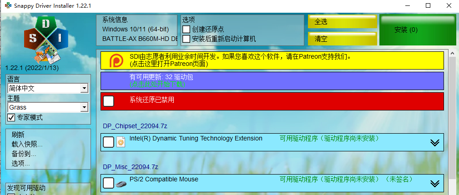Click the PS/2 mouse device icon

[x=121, y=183]
